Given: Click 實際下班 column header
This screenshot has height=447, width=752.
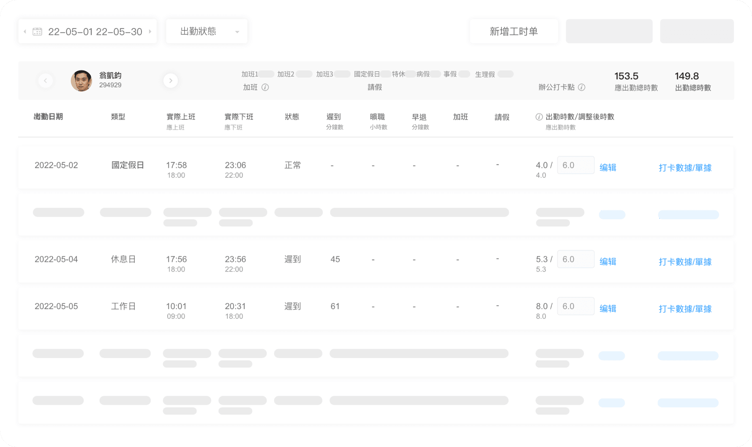Looking at the screenshot, I should tap(239, 117).
